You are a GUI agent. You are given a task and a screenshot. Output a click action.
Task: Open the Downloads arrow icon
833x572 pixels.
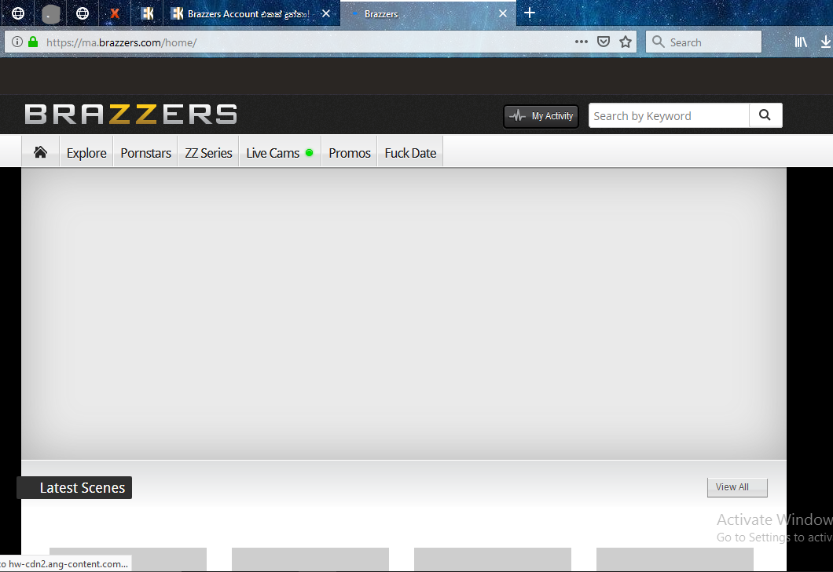[x=826, y=42]
